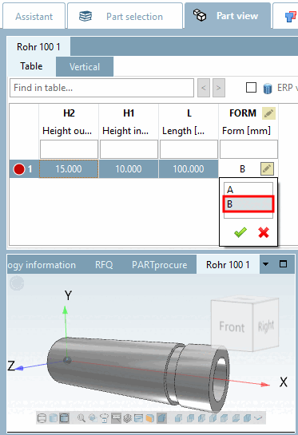298x435 pixels.
Task: Click the Front face of the view cube
Action: tap(232, 326)
